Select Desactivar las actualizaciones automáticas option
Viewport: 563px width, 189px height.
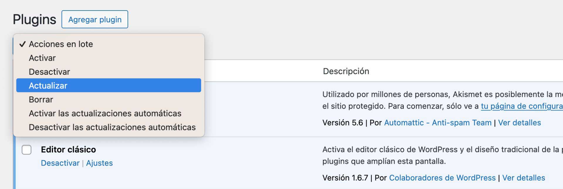pyautogui.click(x=112, y=127)
